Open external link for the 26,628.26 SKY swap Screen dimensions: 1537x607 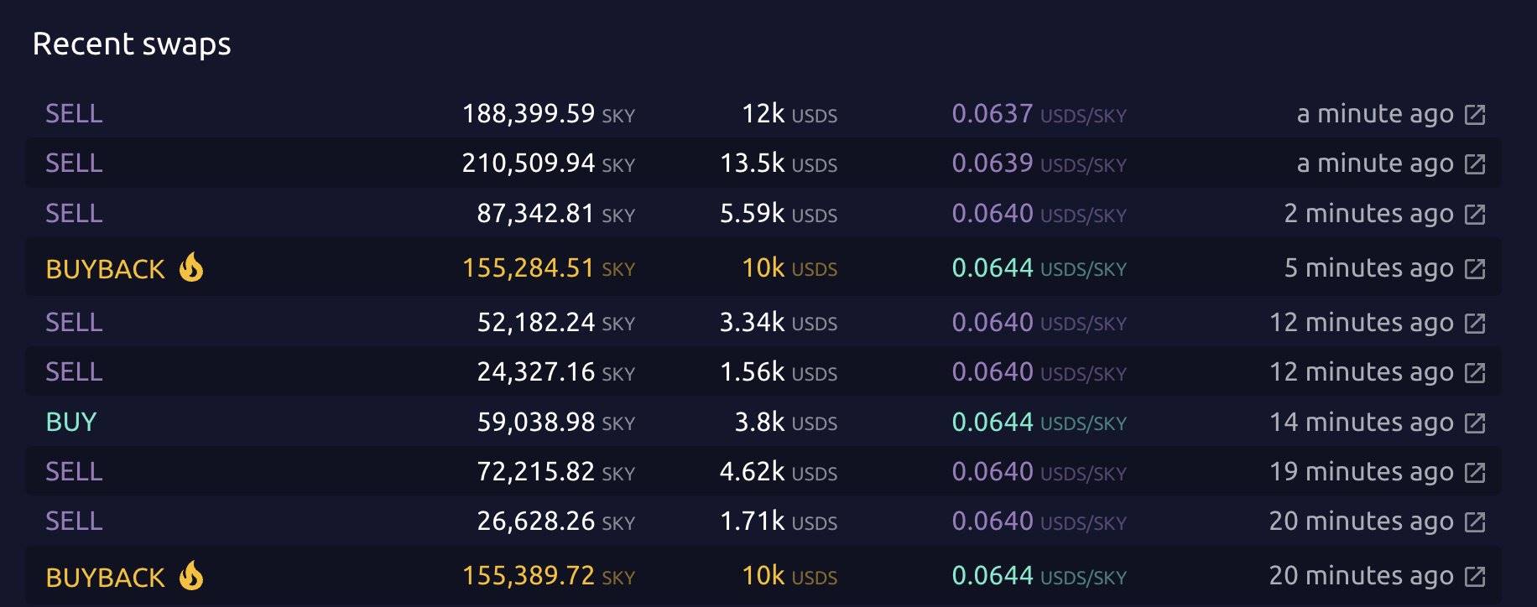click(x=1474, y=522)
